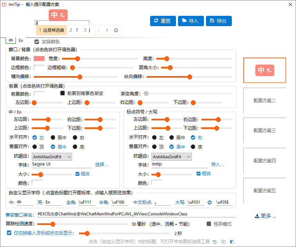Screen dimensions: 296x247
Task: Select the 配置方案二 scheme panel
Action: click(265, 100)
